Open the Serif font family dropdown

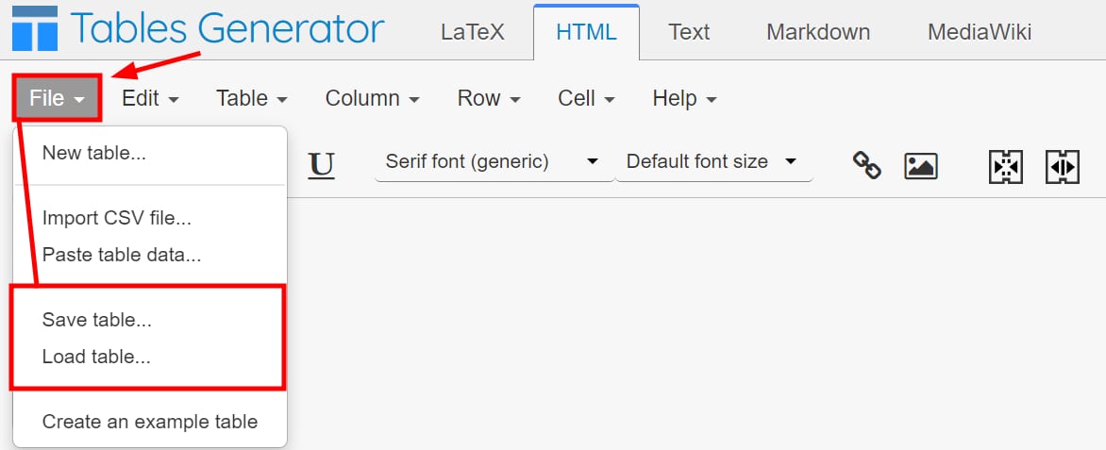[x=492, y=162]
